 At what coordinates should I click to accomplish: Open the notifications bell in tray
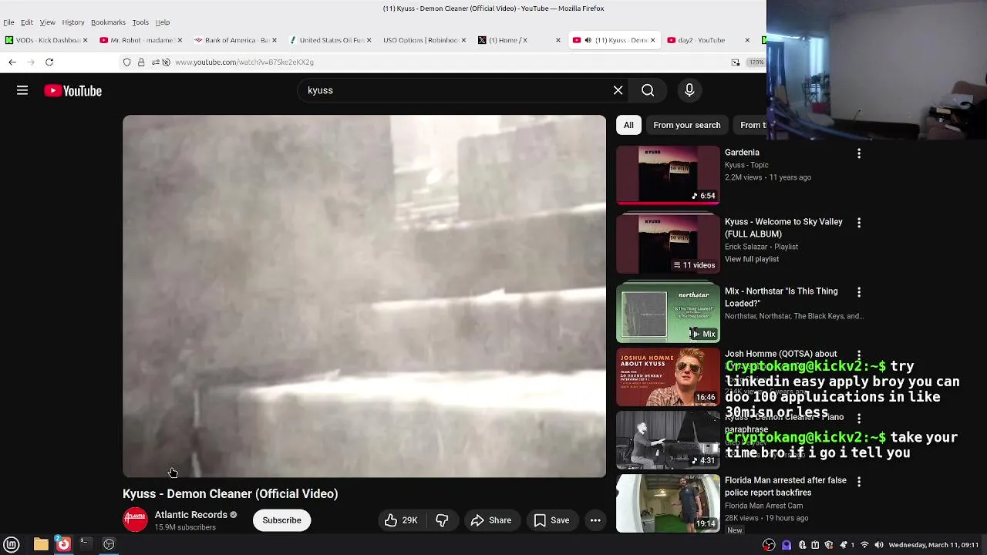pyautogui.click(x=843, y=545)
